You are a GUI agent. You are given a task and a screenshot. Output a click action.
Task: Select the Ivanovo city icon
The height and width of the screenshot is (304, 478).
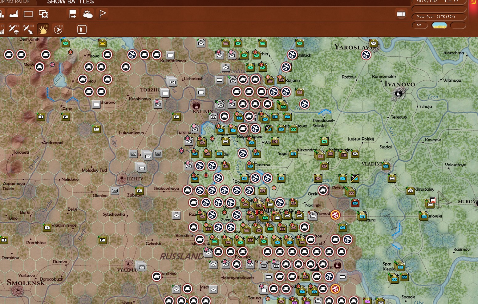(x=399, y=93)
